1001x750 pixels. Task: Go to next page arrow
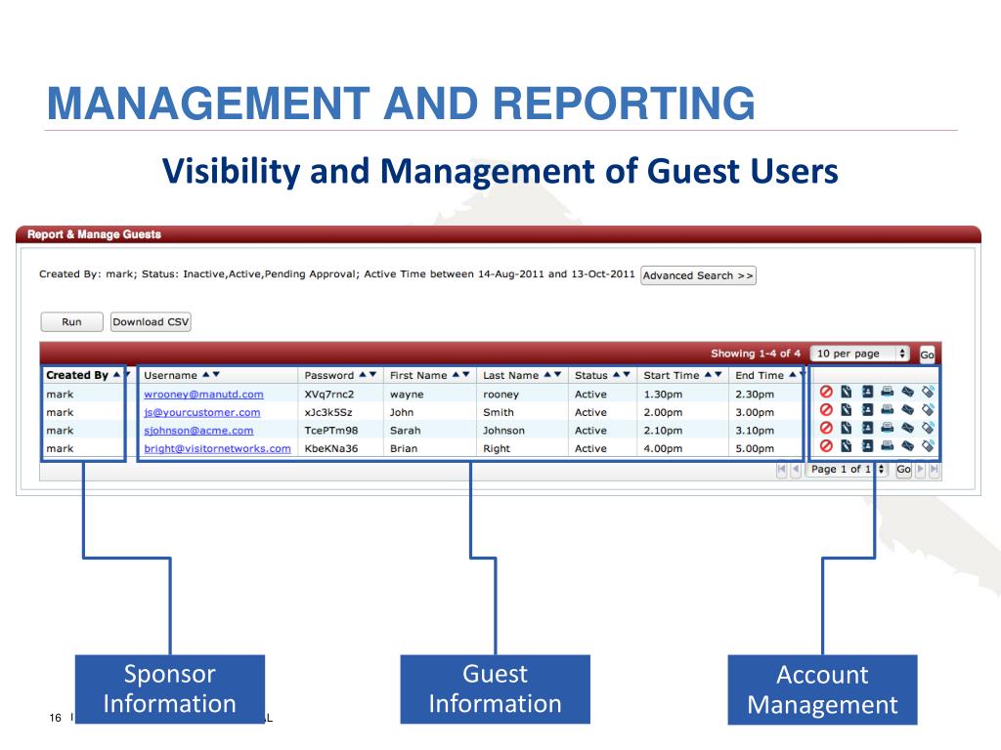coord(921,470)
